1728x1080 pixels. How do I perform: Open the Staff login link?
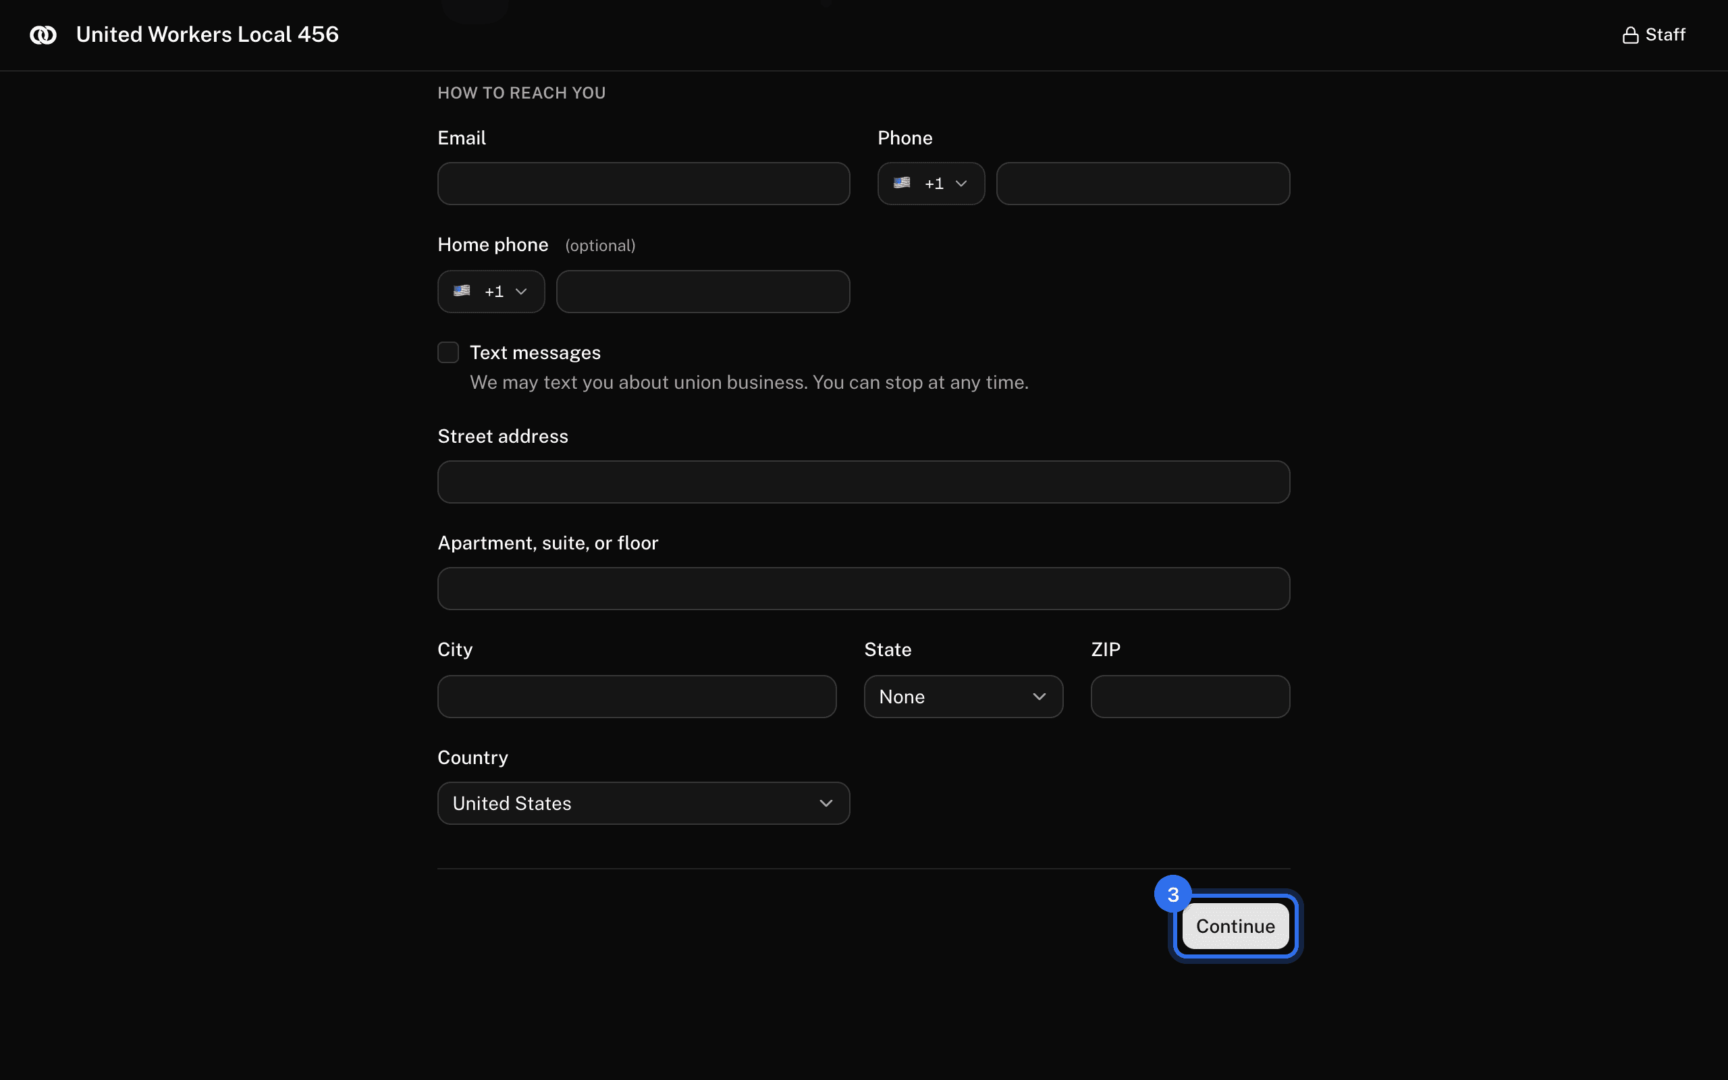click(x=1654, y=34)
